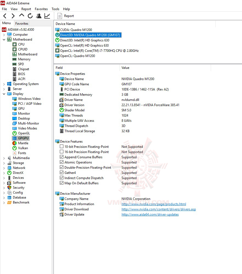This screenshot has width=242, height=274.
Task: Check the 10-bit Precision Floating-Point box
Action: (x=62, y=146)
